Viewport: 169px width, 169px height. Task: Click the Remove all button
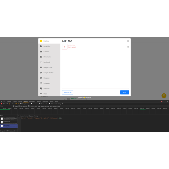coord(68,92)
